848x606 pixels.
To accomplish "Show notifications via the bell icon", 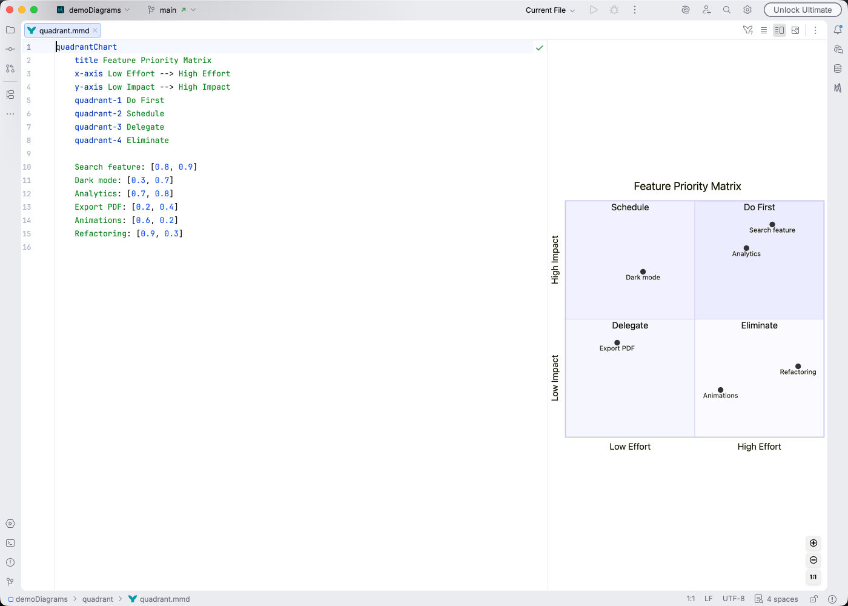I will (838, 29).
